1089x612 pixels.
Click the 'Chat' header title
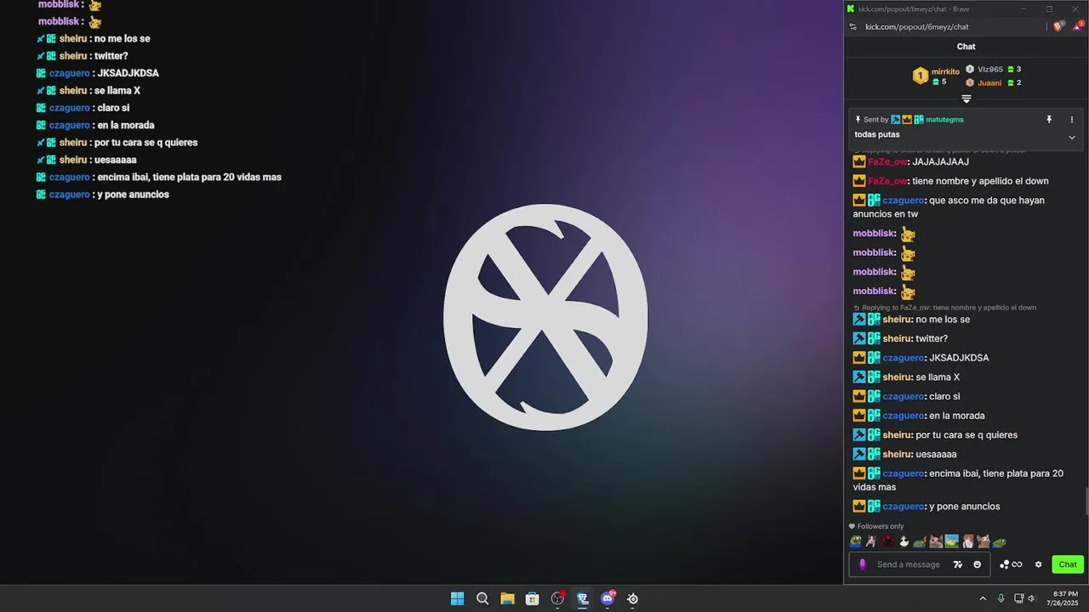[x=966, y=47]
